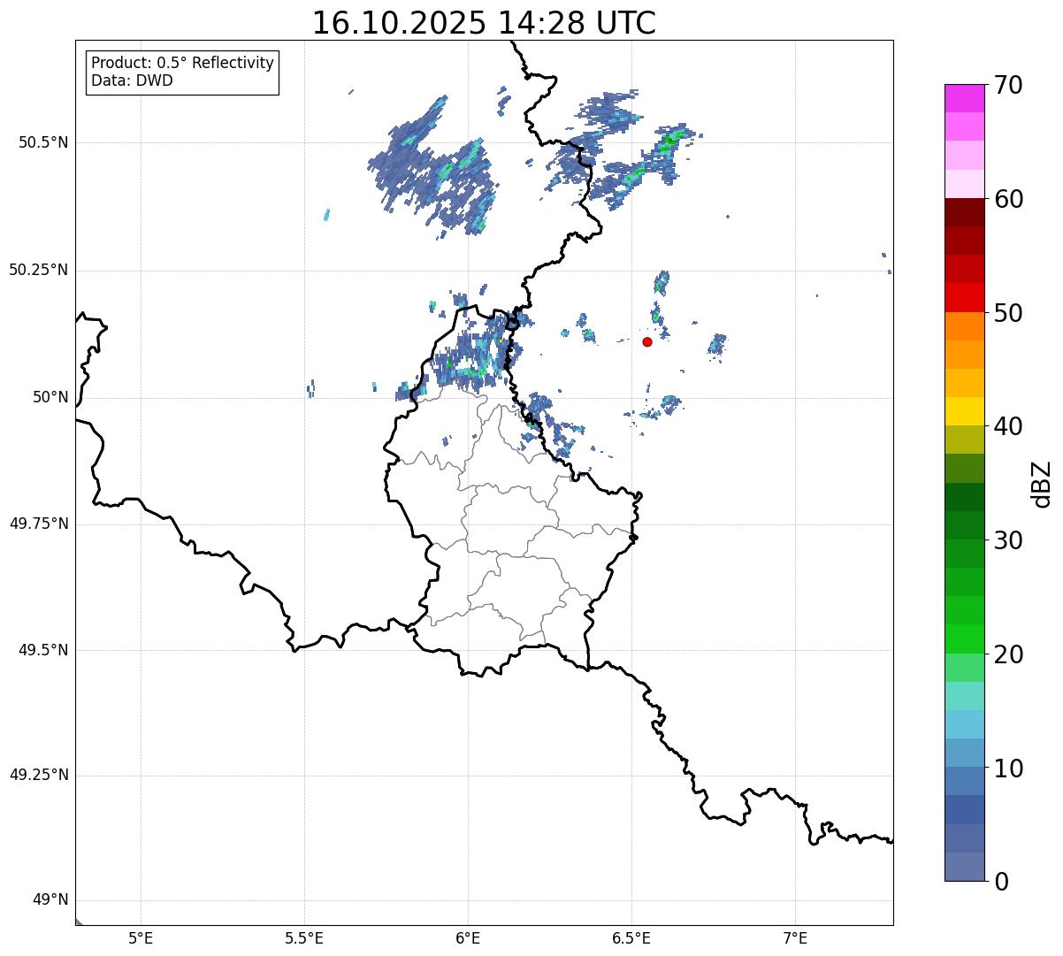Click the 49.5°N latitude label
Viewport: 1063px width, 956px height.
coord(43,650)
